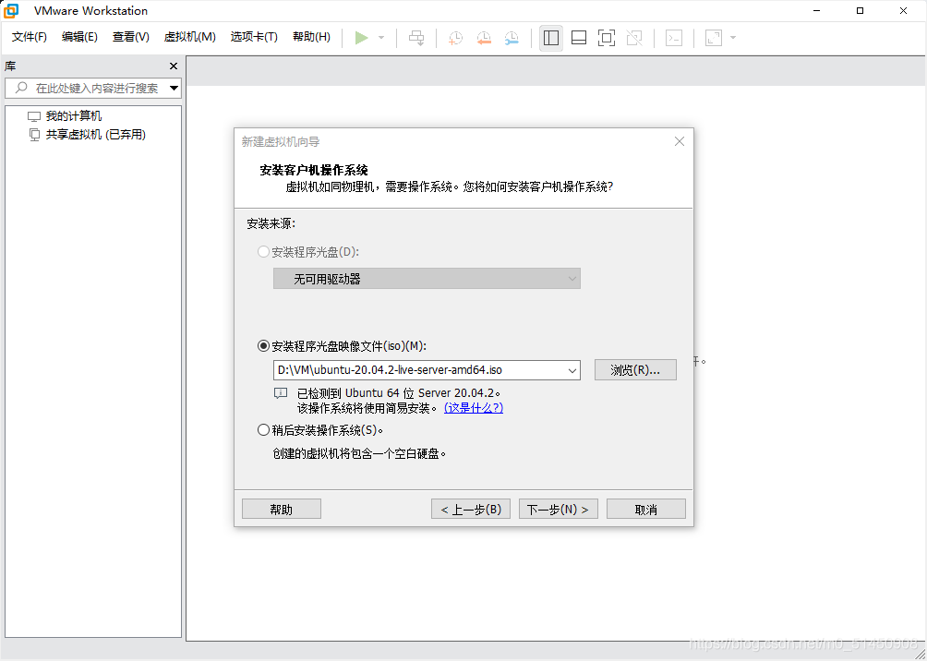Click the Revert to Snapshot icon
This screenshot has height=661, width=927.
[x=484, y=38]
